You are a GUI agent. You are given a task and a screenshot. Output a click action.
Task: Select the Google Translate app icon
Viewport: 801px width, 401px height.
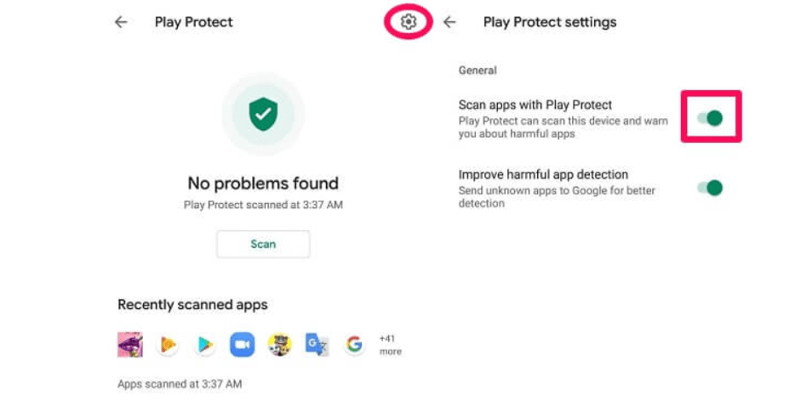(x=317, y=344)
